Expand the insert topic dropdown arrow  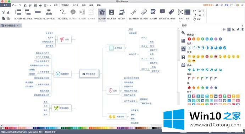pos(18,21)
